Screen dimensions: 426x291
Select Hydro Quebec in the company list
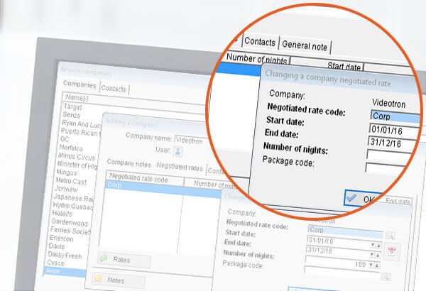[73, 206]
